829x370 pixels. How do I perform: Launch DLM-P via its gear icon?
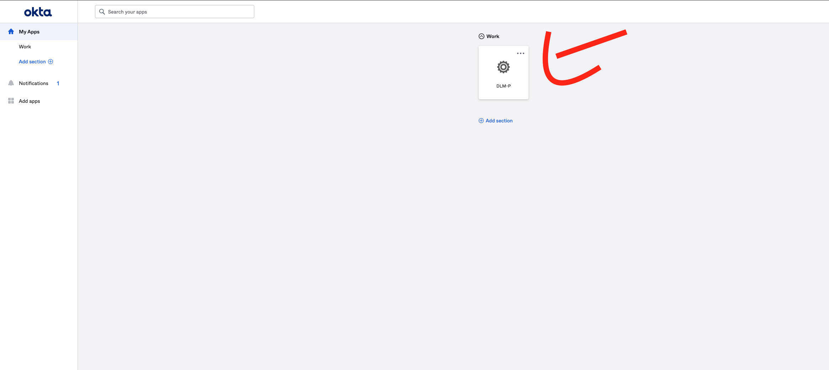coord(503,67)
